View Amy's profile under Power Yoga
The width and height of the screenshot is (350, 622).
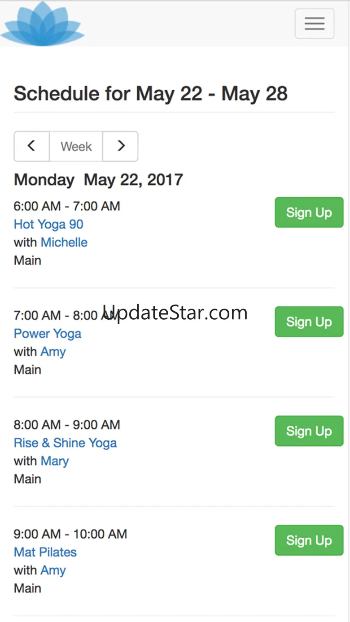(53, 352)
